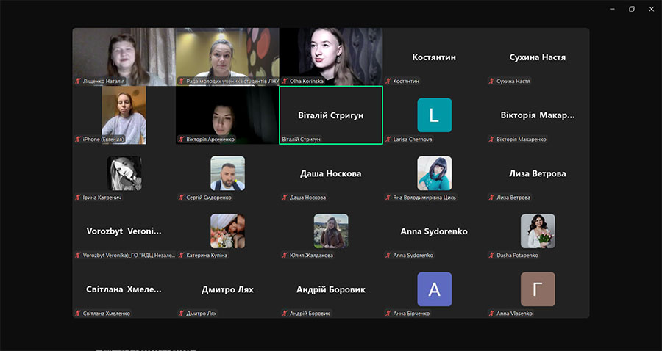Click muted mic icon for Анна Бірченко

[388, 313]
